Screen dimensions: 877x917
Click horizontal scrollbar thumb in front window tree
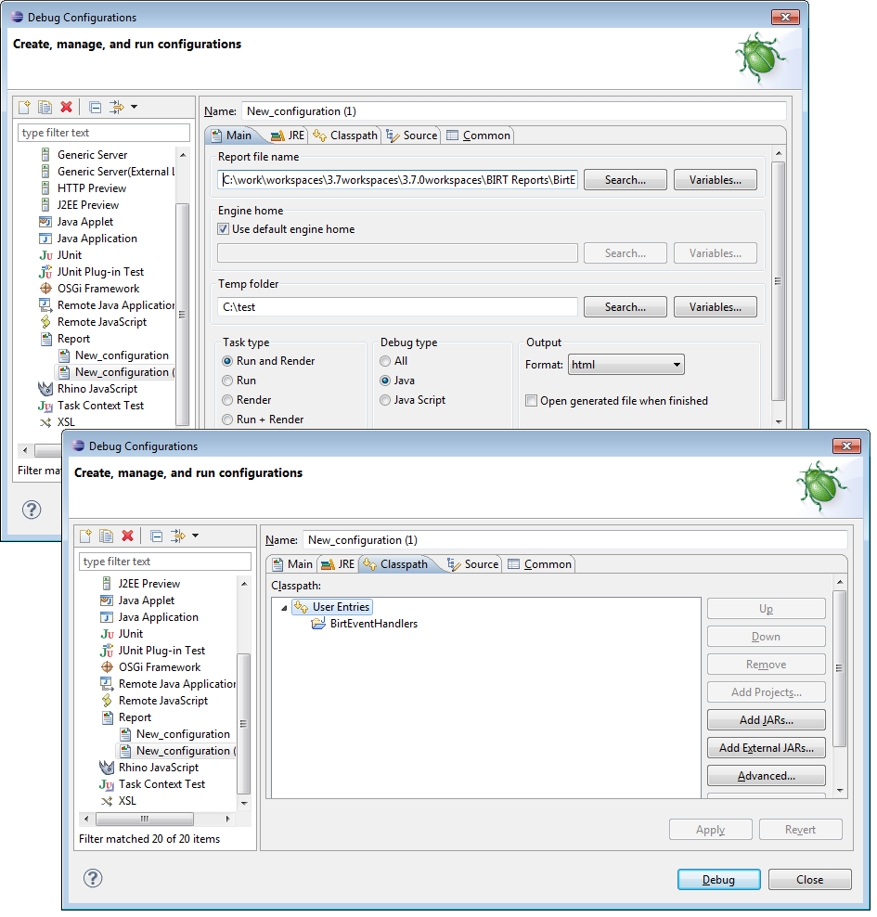pyautogui.click(x=145, y=819)
